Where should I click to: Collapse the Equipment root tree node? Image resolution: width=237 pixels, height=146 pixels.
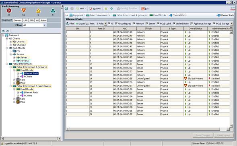point(3,35)
